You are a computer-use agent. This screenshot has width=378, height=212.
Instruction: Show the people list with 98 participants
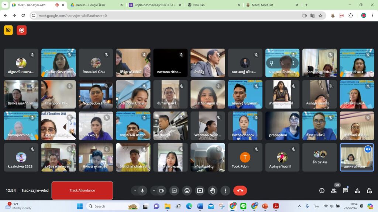[x=334, y=191]
